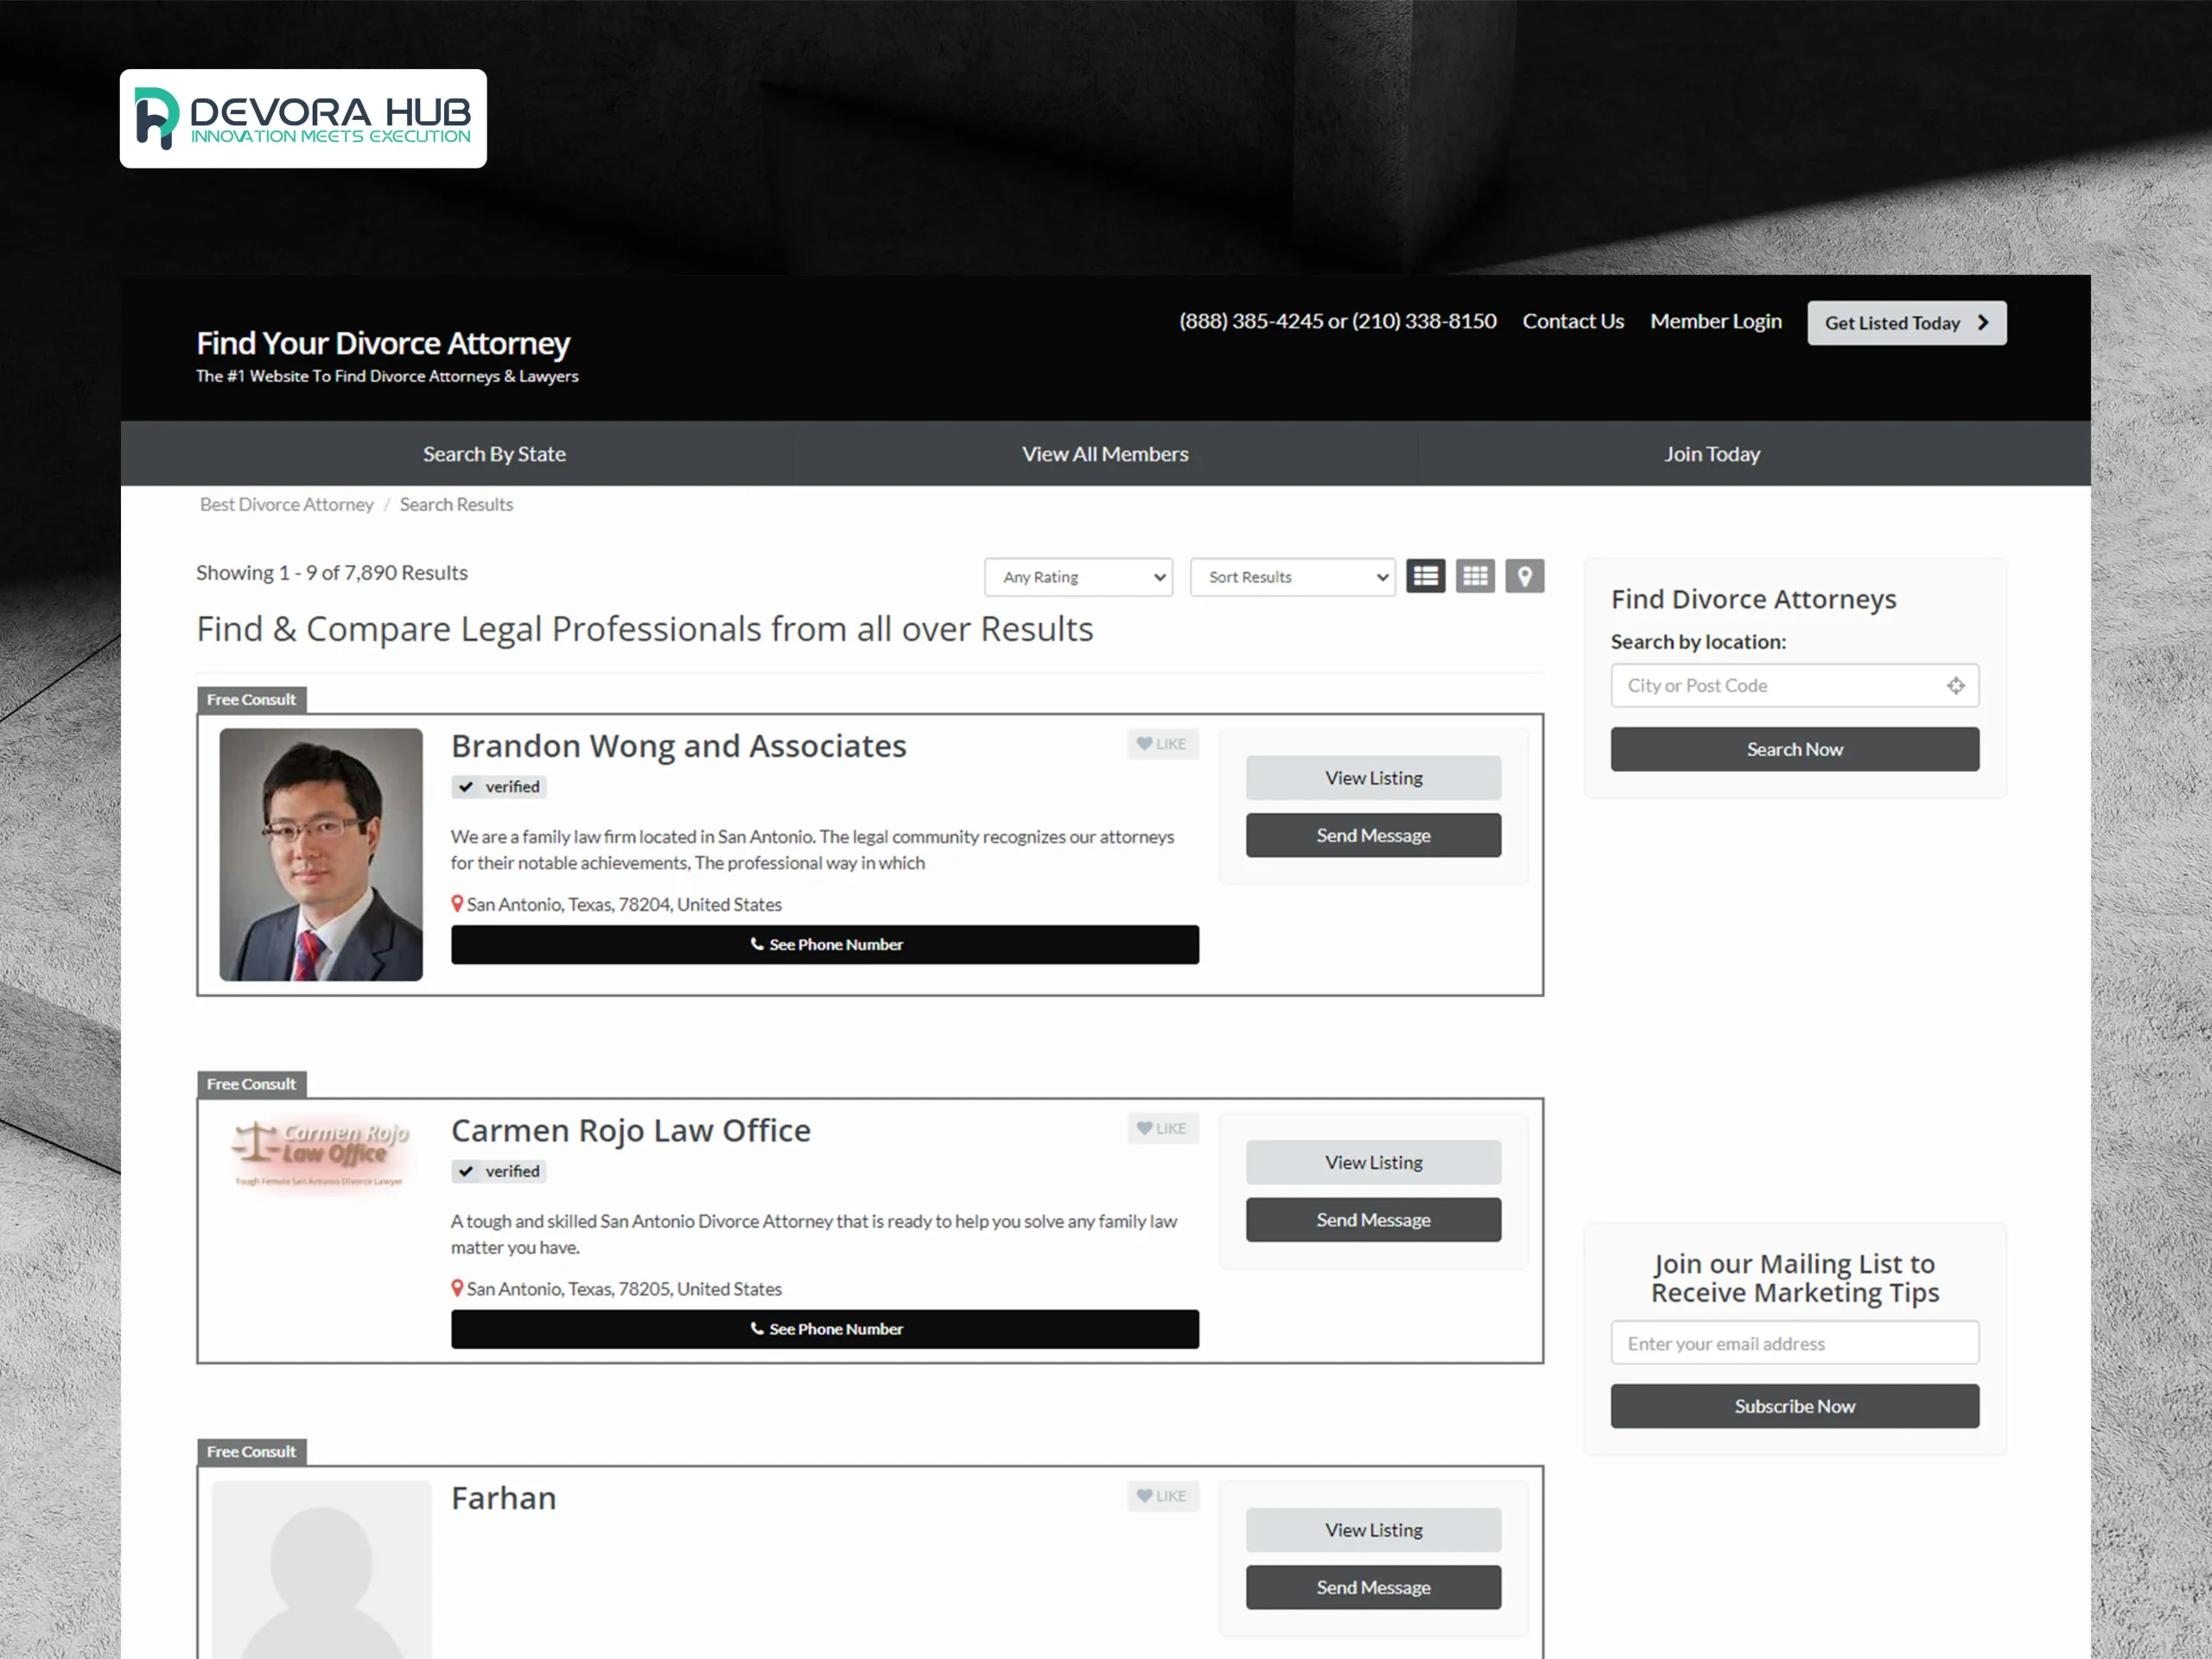See phone number for Brandon Wong
Screen dimensions: 2212x1659
point(825,944)
